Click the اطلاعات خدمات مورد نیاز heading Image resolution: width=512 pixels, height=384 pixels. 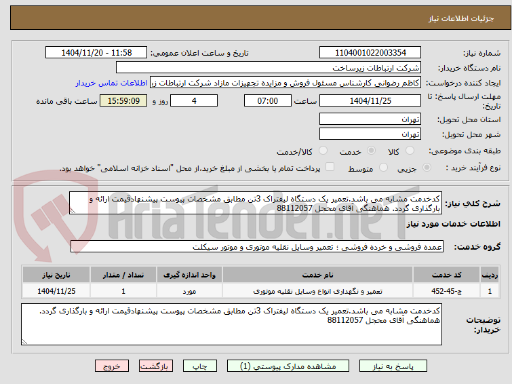click(x=454, y=224)
